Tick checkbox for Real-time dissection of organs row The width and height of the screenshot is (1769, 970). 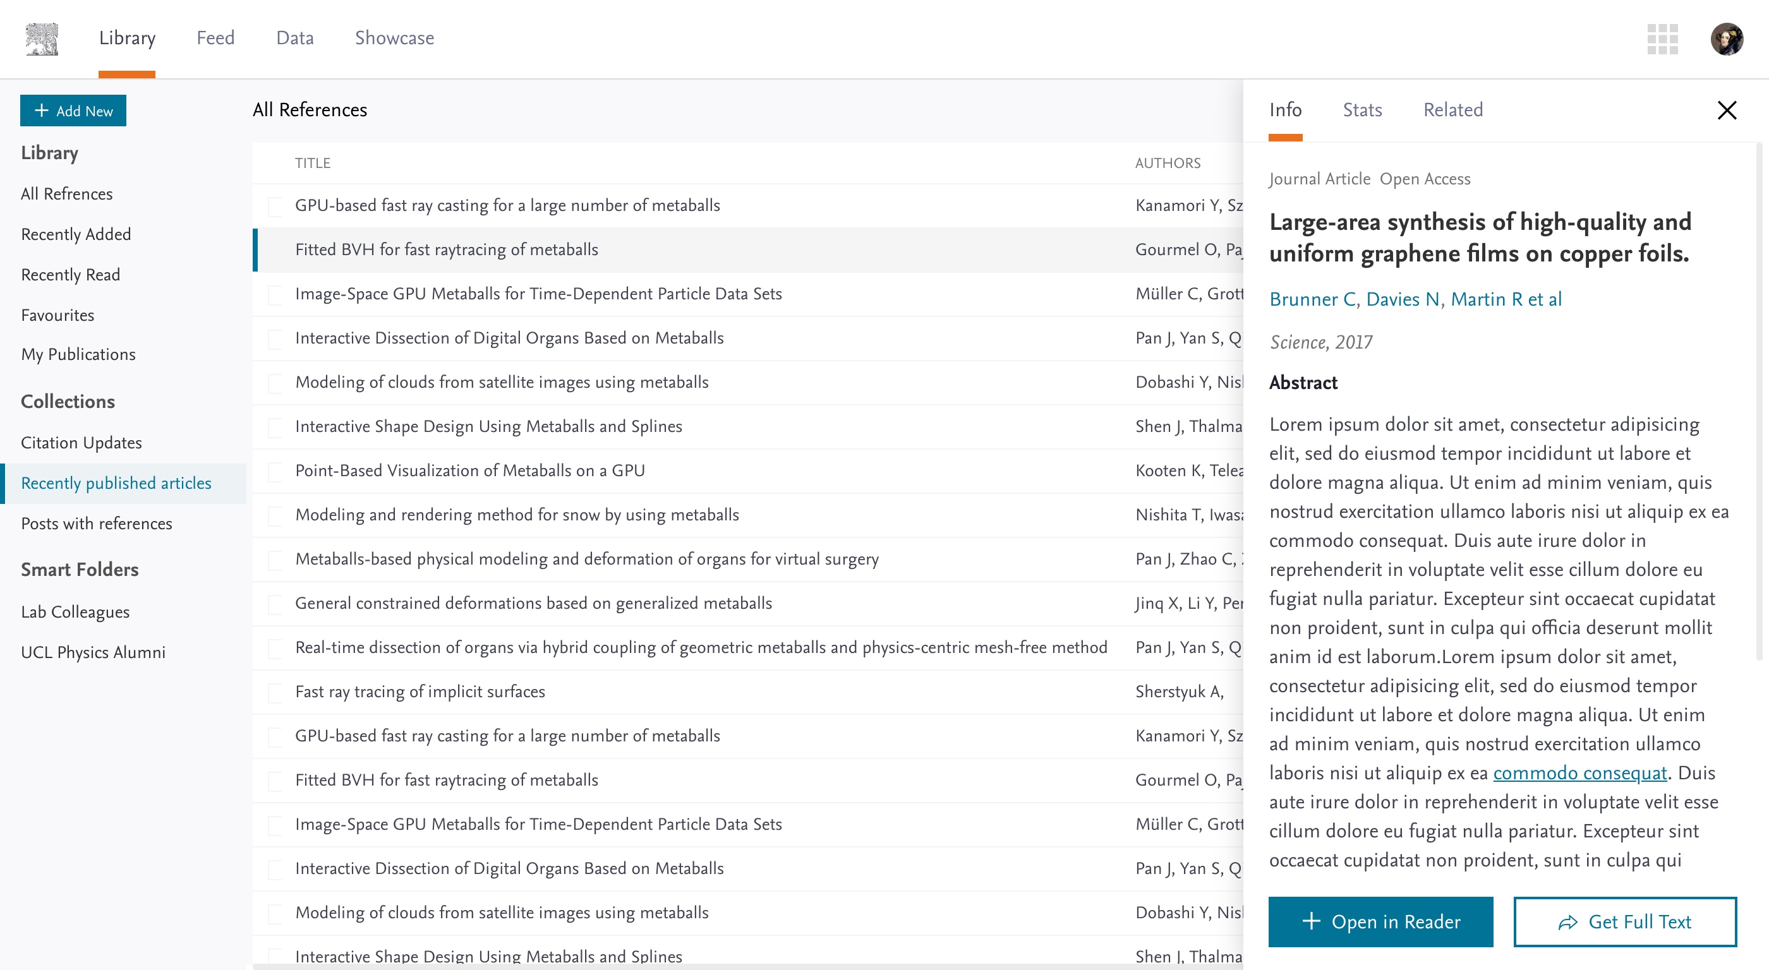275,648
